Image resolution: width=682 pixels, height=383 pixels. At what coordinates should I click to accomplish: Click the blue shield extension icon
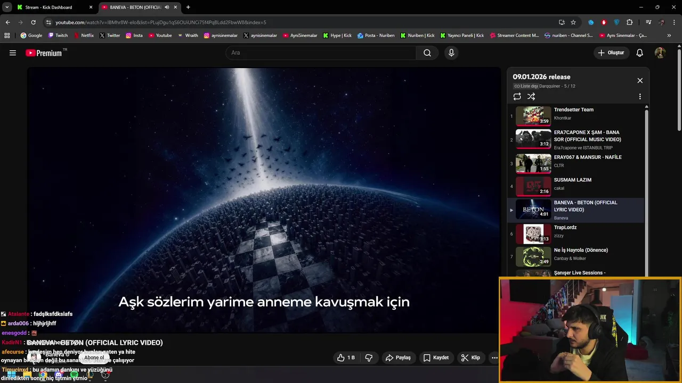[617, 22]
